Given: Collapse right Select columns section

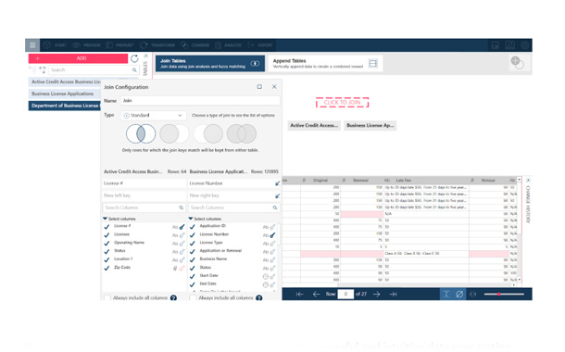Looking at the screenshot, I should tap(191, 219).
